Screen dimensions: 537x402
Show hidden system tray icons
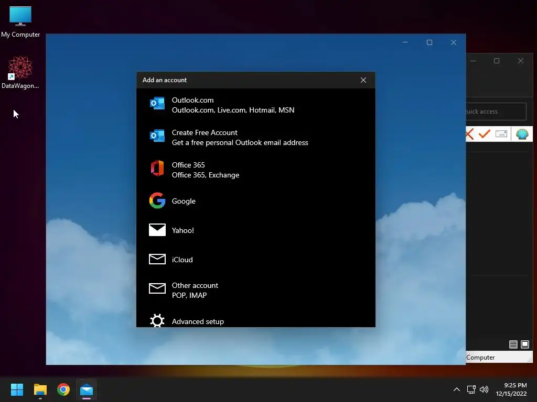click(457, 389)
